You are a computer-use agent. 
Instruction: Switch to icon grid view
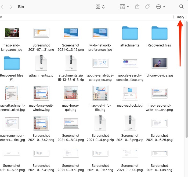pyautogui.click(x=98, y=7)
